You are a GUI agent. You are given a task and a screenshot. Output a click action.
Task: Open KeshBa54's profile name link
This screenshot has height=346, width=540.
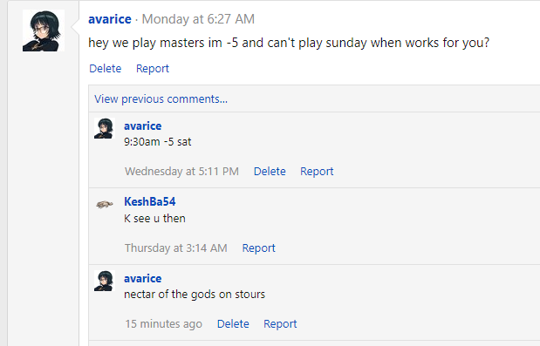click(150, 201)
